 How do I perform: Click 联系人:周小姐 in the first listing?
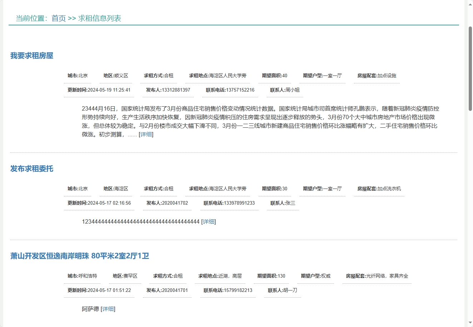285,90
